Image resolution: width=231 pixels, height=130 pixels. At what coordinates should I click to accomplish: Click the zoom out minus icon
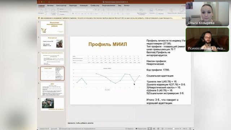(166, 129)
